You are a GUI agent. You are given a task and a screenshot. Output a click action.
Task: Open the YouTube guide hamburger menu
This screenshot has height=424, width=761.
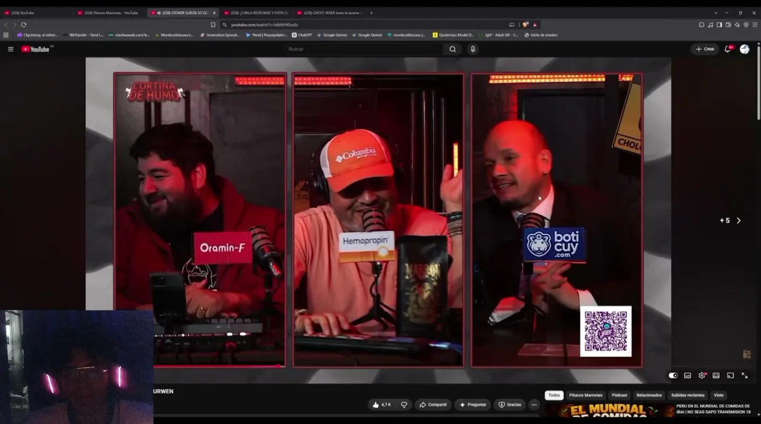[x=11, y=49]
